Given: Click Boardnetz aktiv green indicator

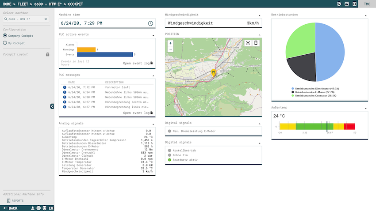Looking at the screenshot, I should [169, 160].
